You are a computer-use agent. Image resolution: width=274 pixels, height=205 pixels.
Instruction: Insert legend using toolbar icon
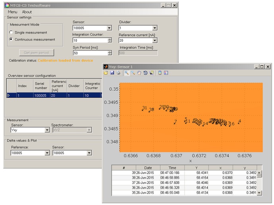166,73
